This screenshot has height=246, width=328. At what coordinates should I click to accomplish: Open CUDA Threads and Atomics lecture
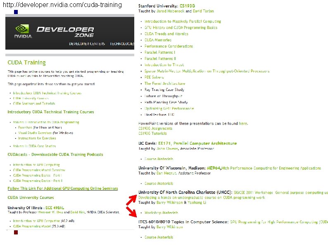coord(166,34)
